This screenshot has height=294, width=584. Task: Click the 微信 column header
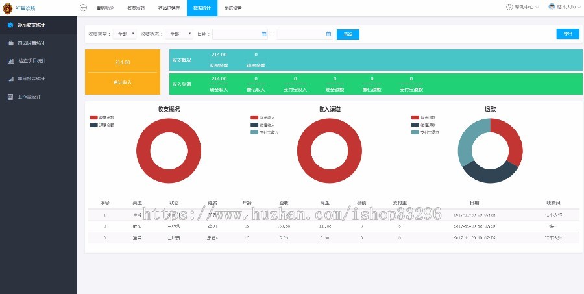point(361,203)
